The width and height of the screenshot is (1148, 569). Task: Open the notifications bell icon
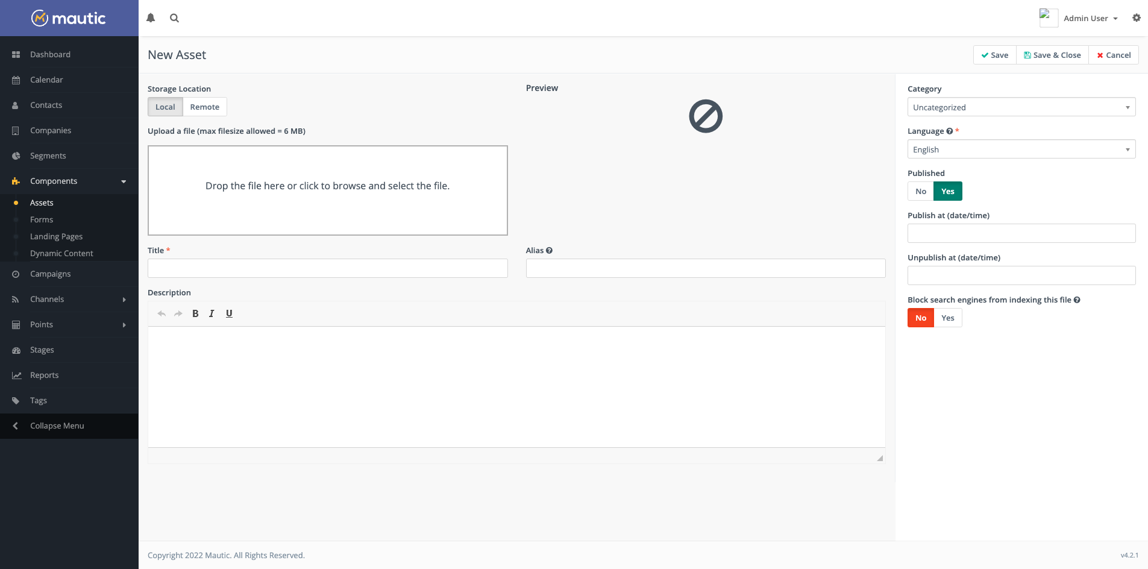click(151, 18)
